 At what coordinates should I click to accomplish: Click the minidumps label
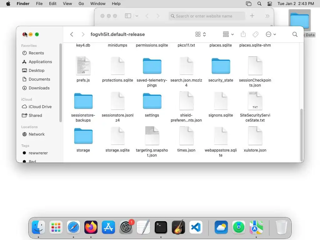pos(117,45)
